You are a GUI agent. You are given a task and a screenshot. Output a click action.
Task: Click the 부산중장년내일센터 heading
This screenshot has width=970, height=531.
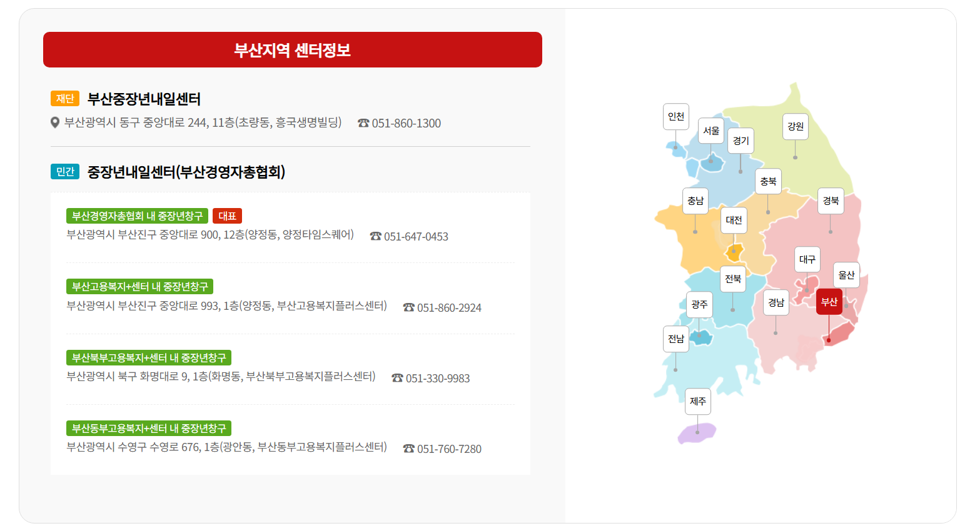point(144,99)
